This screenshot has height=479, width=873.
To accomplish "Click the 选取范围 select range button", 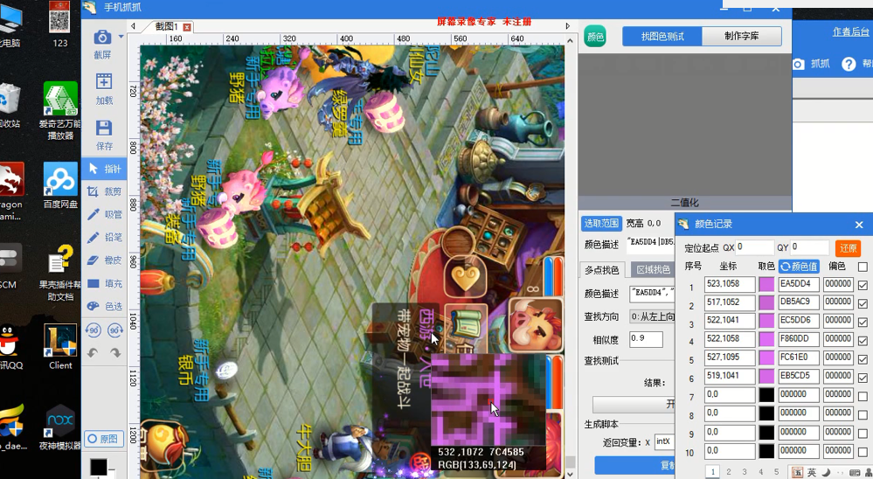I will click(601, 224).
